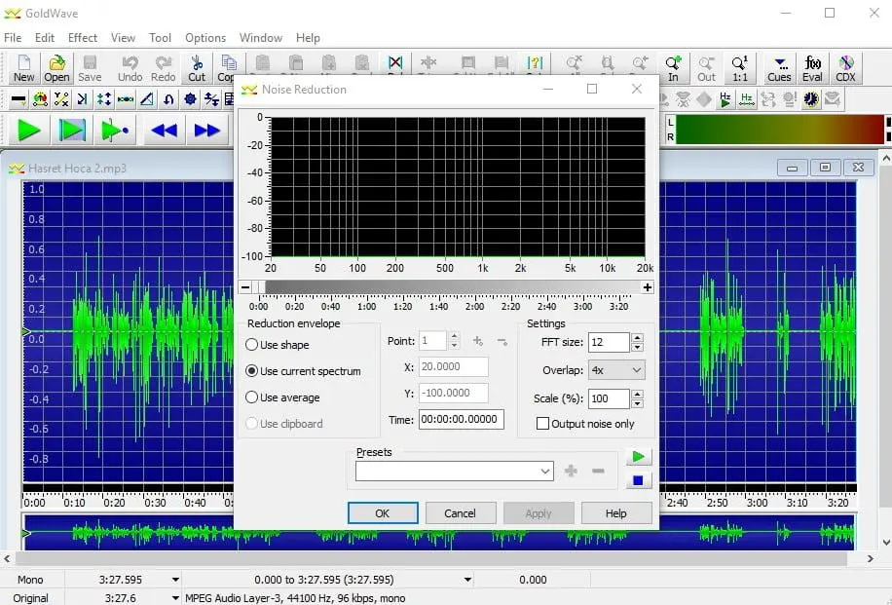Click the OK button in Noise Reduction
Image resolution: width=892 pixels, height=605 pixels.
tap(383, 513)
